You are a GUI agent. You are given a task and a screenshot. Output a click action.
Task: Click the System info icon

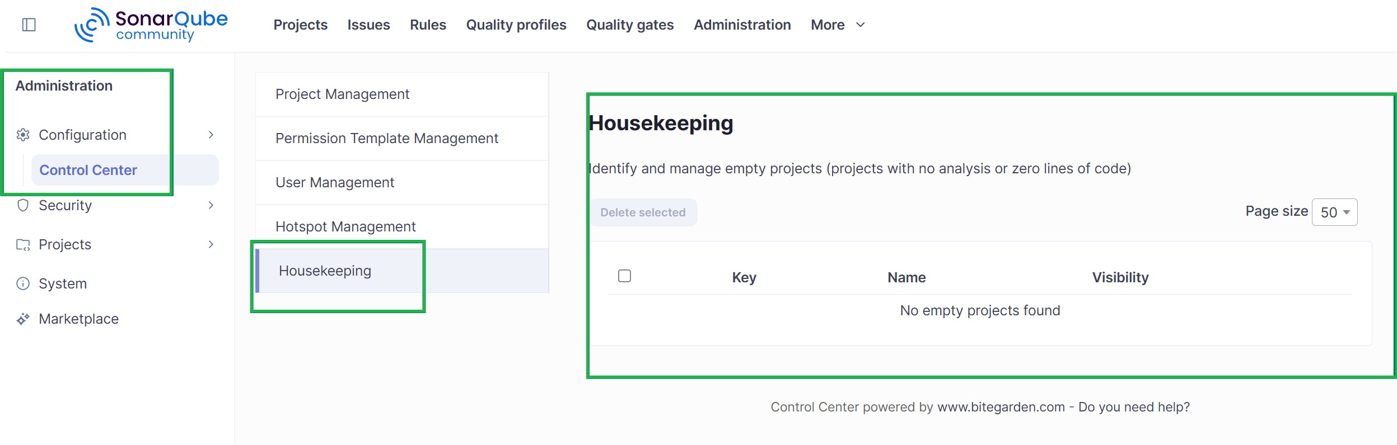tap(22, 283)
